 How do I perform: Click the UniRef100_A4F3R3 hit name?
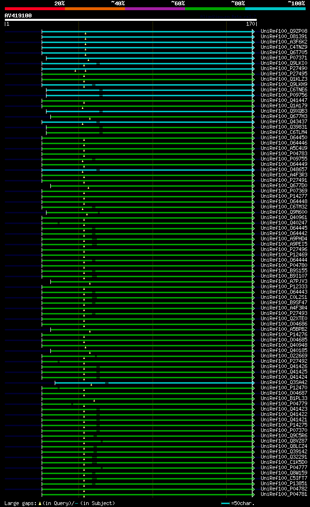click(x=284, y=175)
